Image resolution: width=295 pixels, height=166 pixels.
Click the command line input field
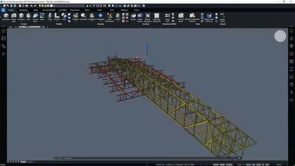[x=147, y=158]
